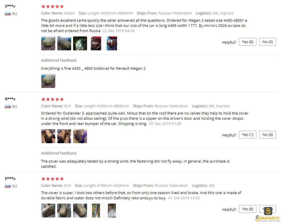Open second car cover photo in S***v review
This screenshot has height=223, width=283.
click(64, 43)
